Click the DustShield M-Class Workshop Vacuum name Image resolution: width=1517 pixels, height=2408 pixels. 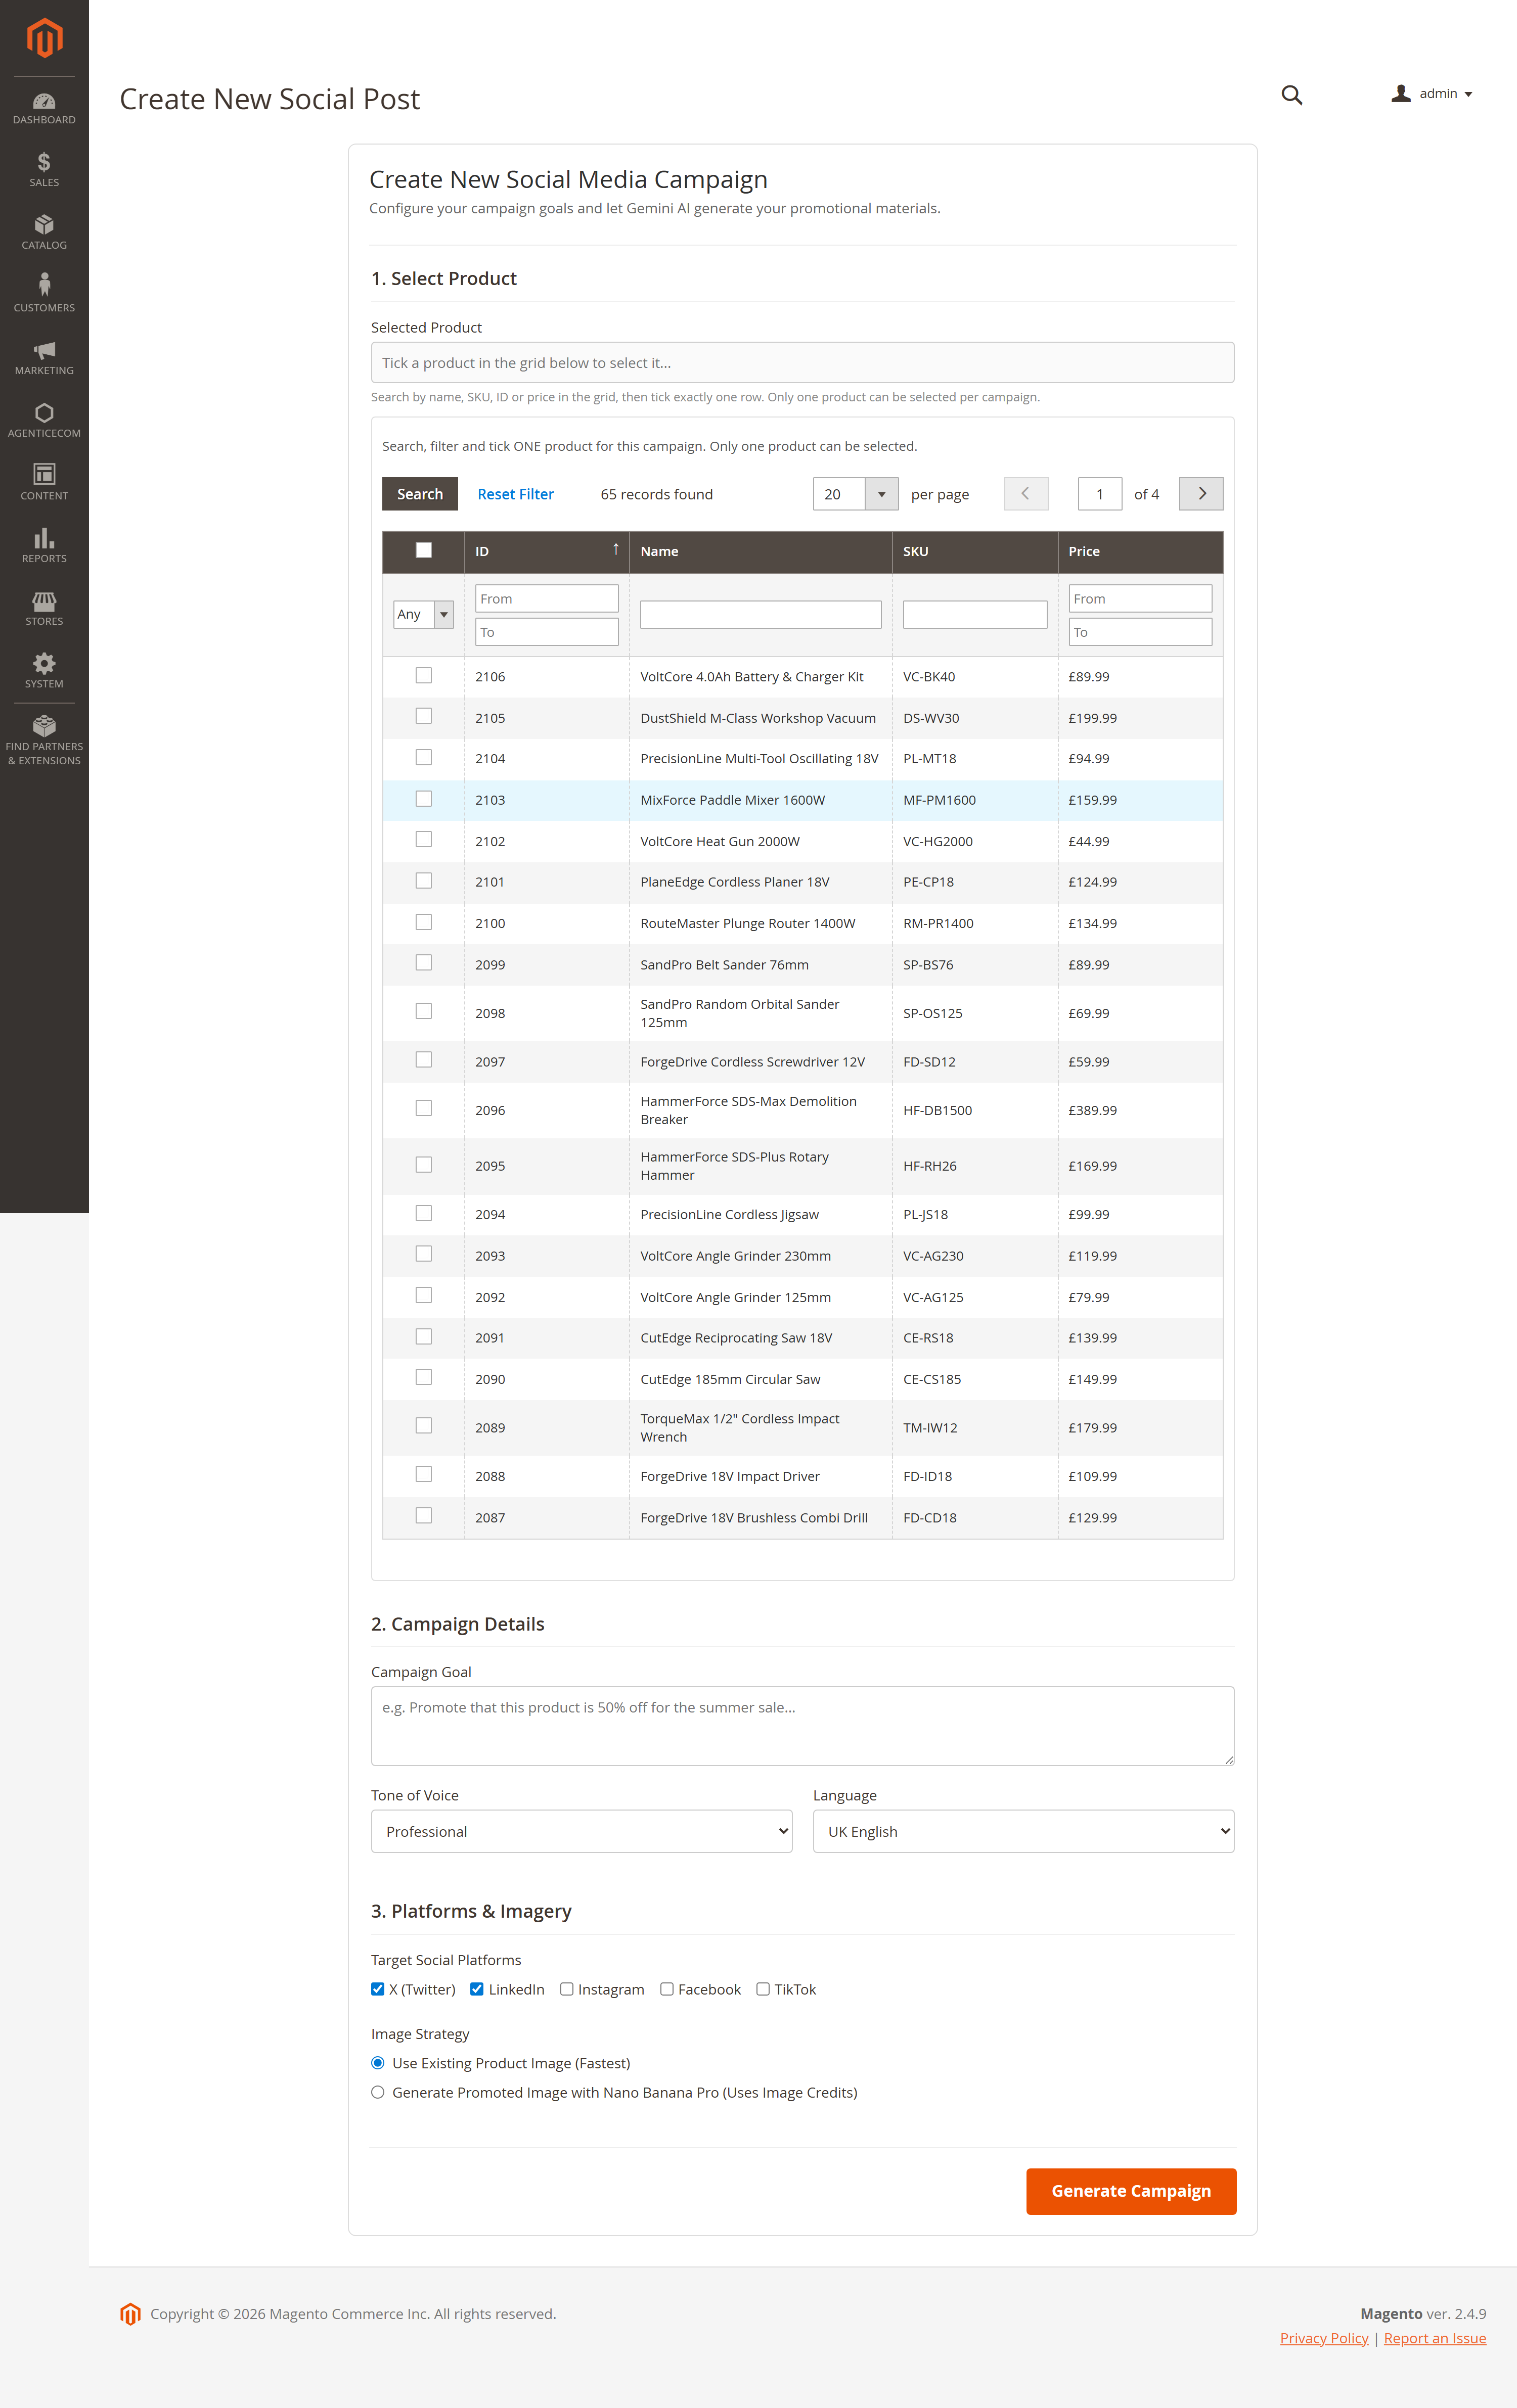(x=757, y=718)
